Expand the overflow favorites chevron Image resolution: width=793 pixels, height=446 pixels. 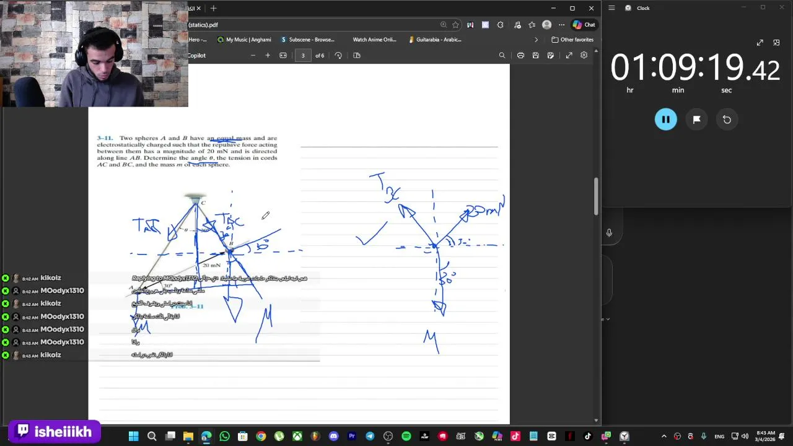(537, 40)
